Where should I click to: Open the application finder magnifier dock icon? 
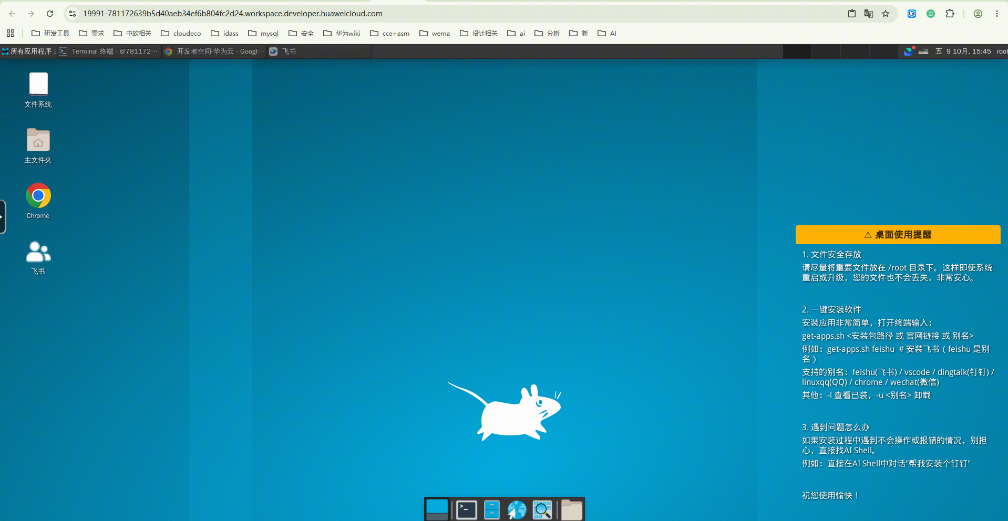tap(542, 509)
